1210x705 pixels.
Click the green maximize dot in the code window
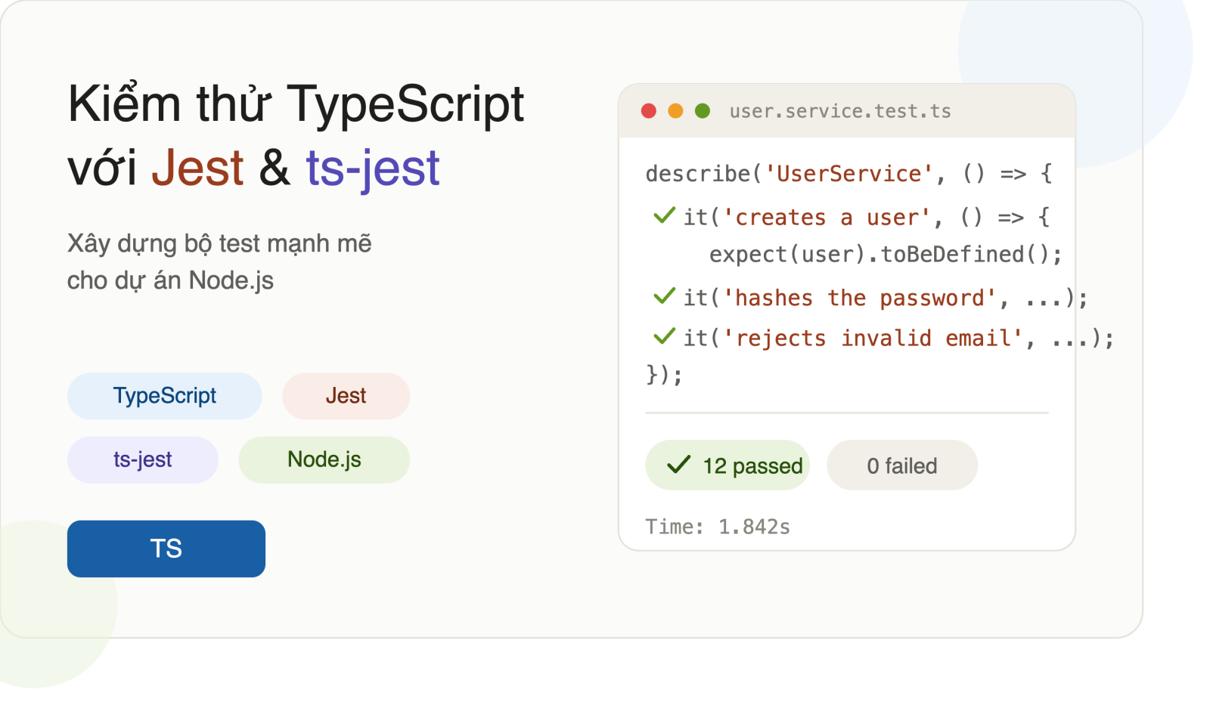coord(703,111)
